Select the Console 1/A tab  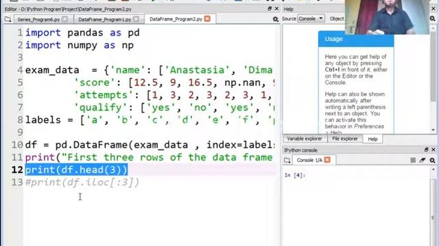[309, 160]
